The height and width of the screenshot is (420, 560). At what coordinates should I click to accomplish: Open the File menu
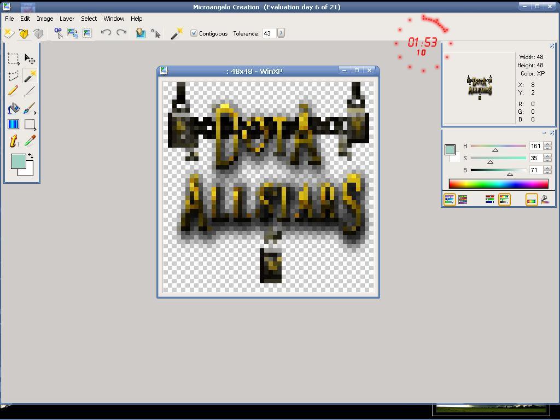(9, 19)
